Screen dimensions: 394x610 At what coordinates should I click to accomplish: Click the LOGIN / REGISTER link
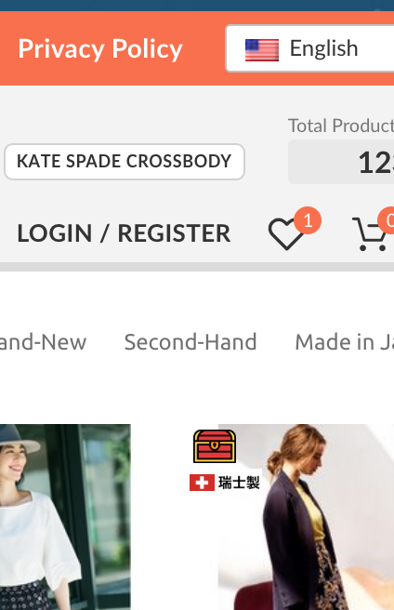124,233
